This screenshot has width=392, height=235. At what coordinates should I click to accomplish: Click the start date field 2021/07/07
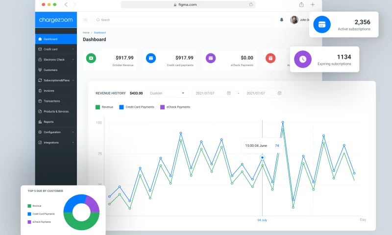[213, 93]
